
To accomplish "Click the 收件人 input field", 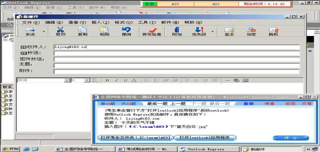I will pos(177,47).
